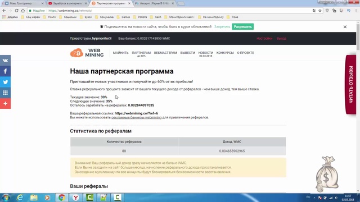Click income value 0.004655902965
Viewport: 360px width, 202px height.
232,151
